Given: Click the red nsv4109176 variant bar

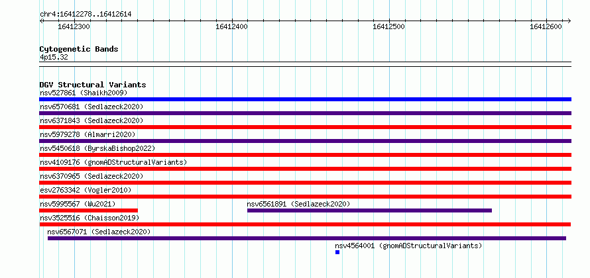Looking at the screenshot, I should 305,169.
